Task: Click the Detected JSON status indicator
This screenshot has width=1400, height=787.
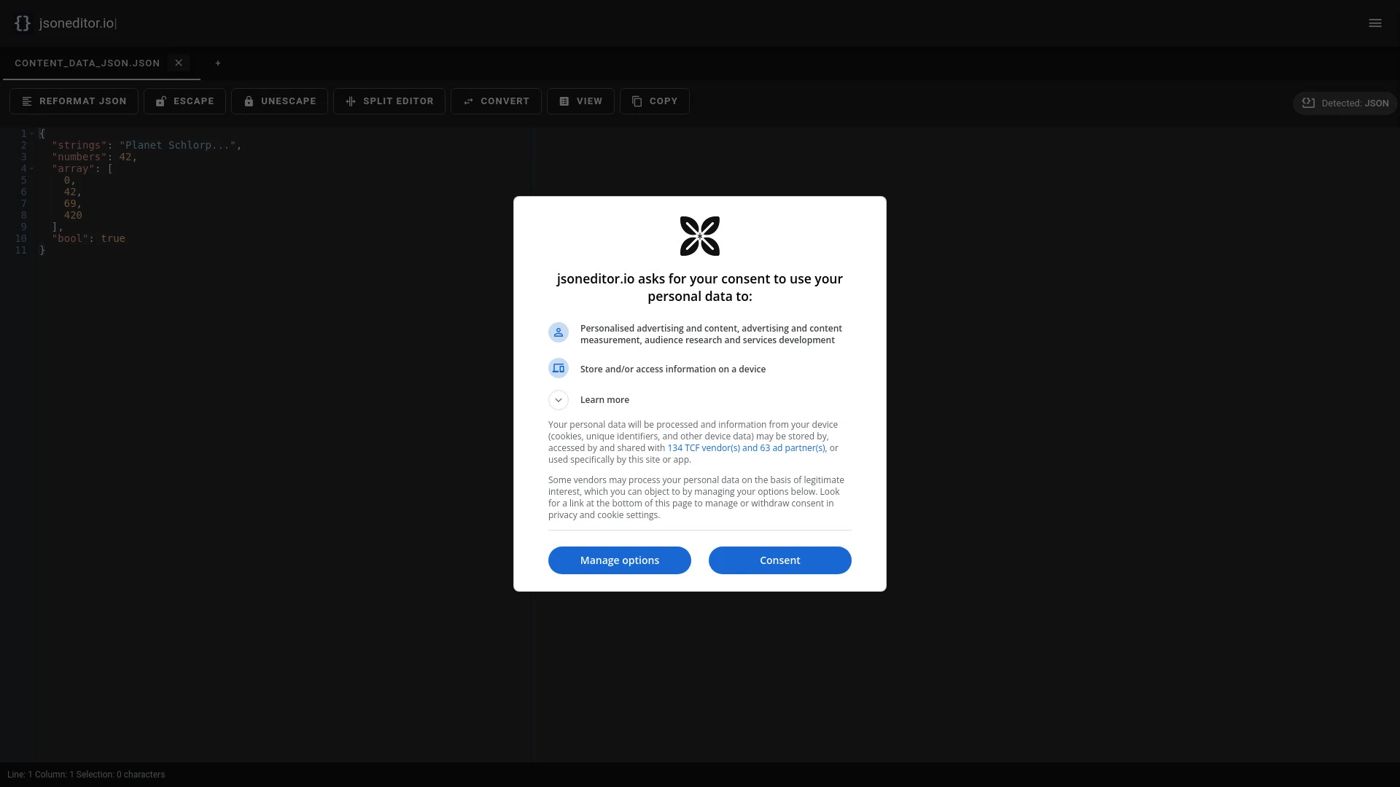Action: 1345,103
